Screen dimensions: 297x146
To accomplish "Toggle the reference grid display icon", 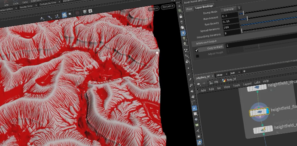I will click(180, 11).
